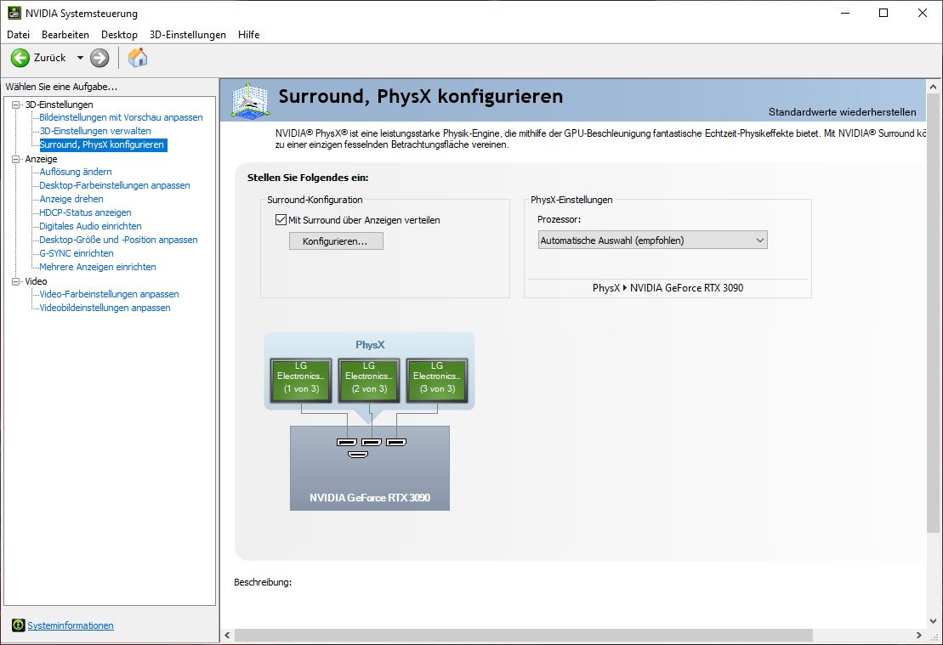Viewport: 943px width, 645px height.
Task: Uncheck Mit Surround über Anzeigen verteilen
Action: click(281, 219)
